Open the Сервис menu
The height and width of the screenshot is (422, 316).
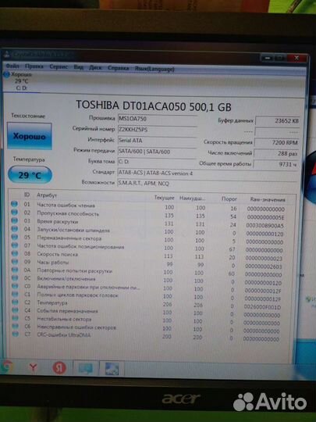point(59,66)
